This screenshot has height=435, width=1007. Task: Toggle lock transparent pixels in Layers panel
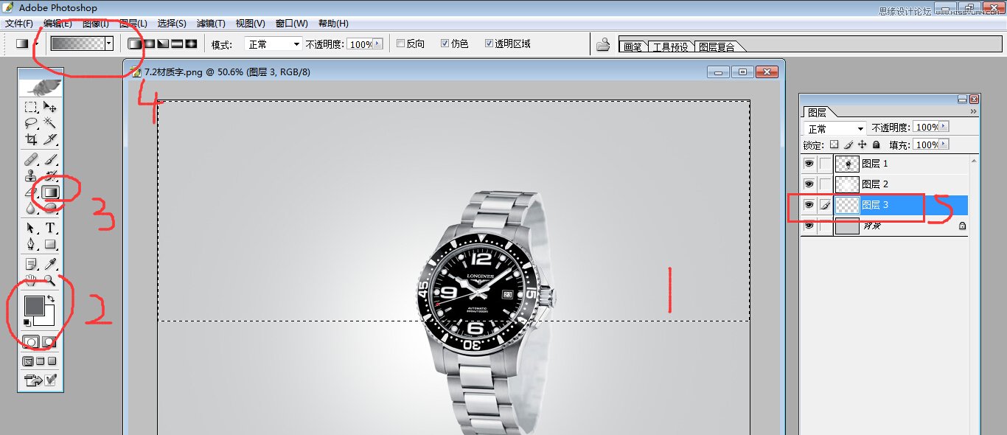click(834, 145)
